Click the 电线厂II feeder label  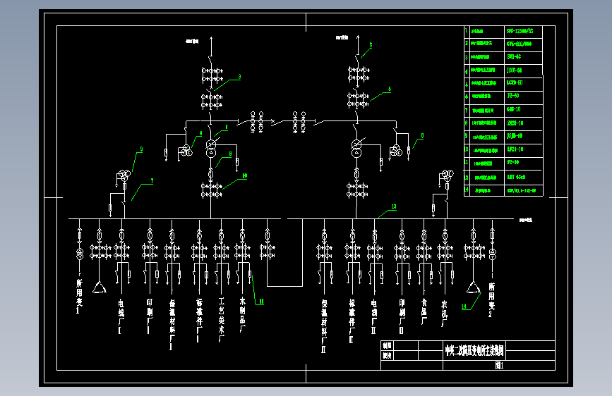click(374, 317)
